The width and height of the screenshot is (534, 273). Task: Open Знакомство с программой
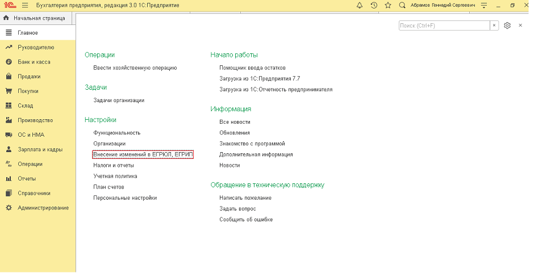[252, 144]
